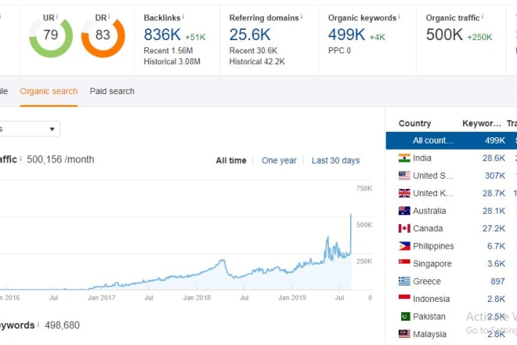The image size is (517, 345).
Task: Click Singapore's 3.6K keywords value
Action: [496, 263]
